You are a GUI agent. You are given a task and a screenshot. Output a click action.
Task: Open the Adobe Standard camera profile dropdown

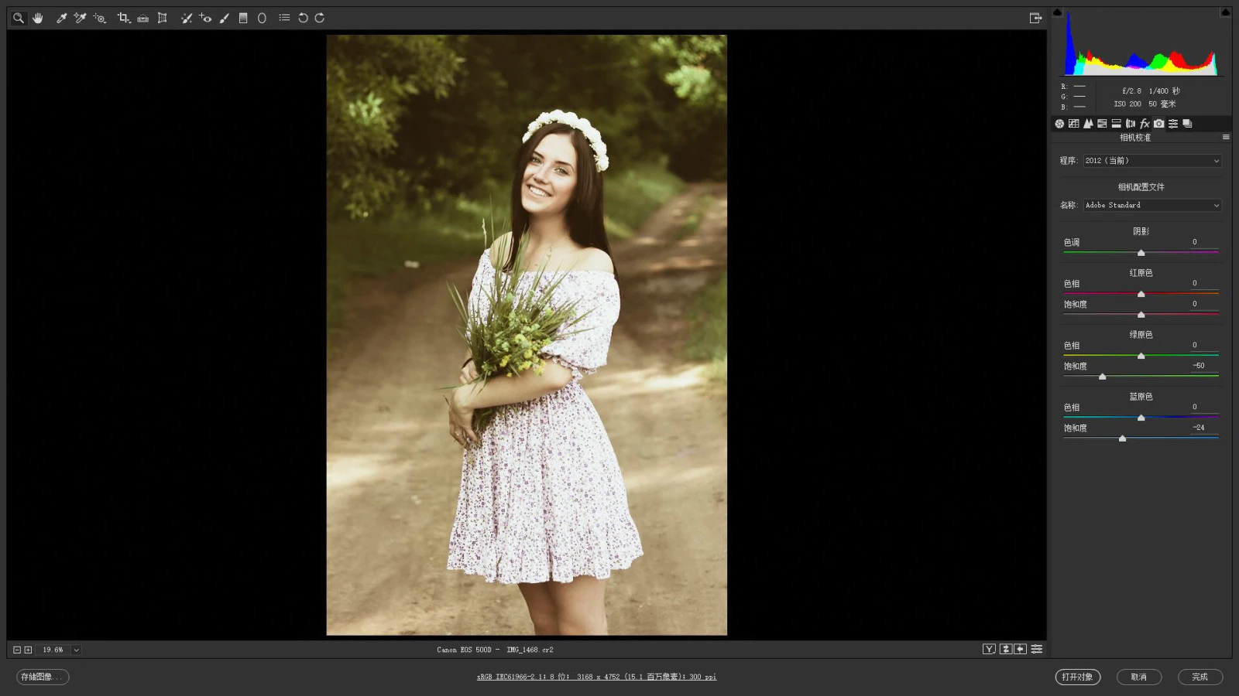[x=1152, y=205]
